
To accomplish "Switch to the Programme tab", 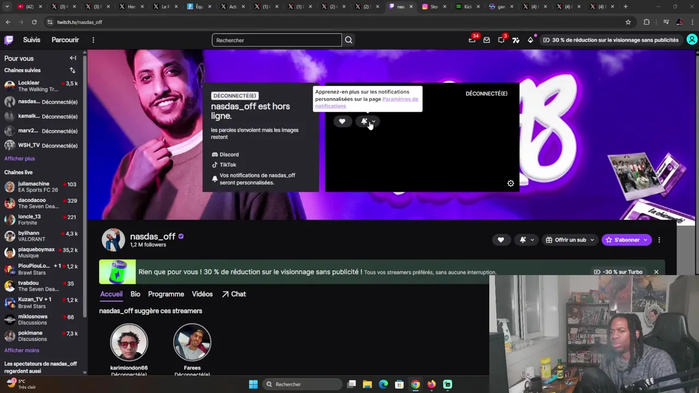I will pos(166,294).
